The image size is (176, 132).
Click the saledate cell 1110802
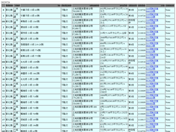click(x=142, y=74)
